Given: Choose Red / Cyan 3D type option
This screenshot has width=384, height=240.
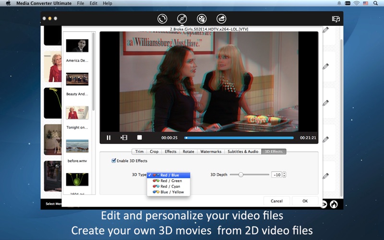Looking at the screenshot, I should pyautogui.click(x=168, y=186).
